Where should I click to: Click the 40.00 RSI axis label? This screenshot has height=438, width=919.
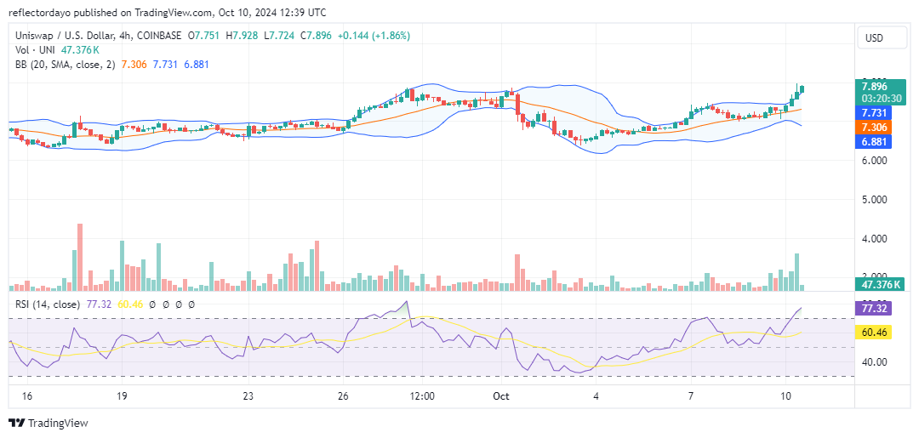pos(874,361)
